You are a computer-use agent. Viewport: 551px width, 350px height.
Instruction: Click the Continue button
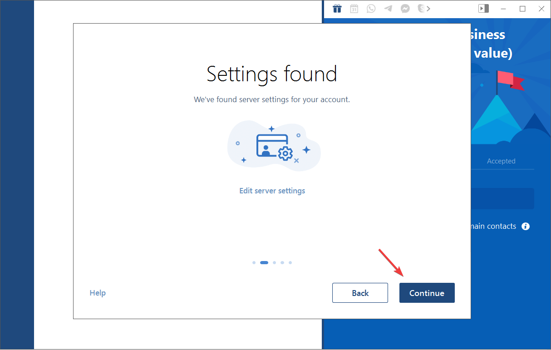[427, 293]
